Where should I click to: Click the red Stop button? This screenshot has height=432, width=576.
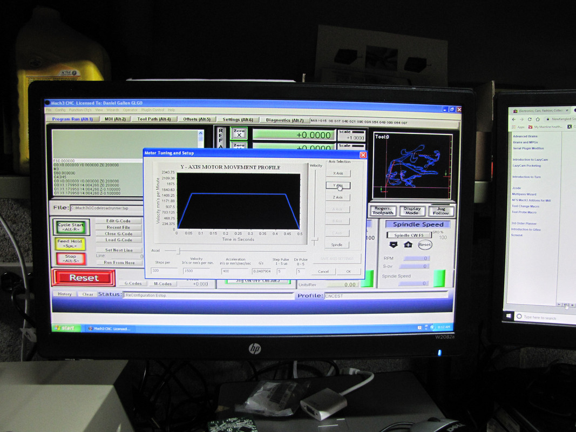pos(71,258)
